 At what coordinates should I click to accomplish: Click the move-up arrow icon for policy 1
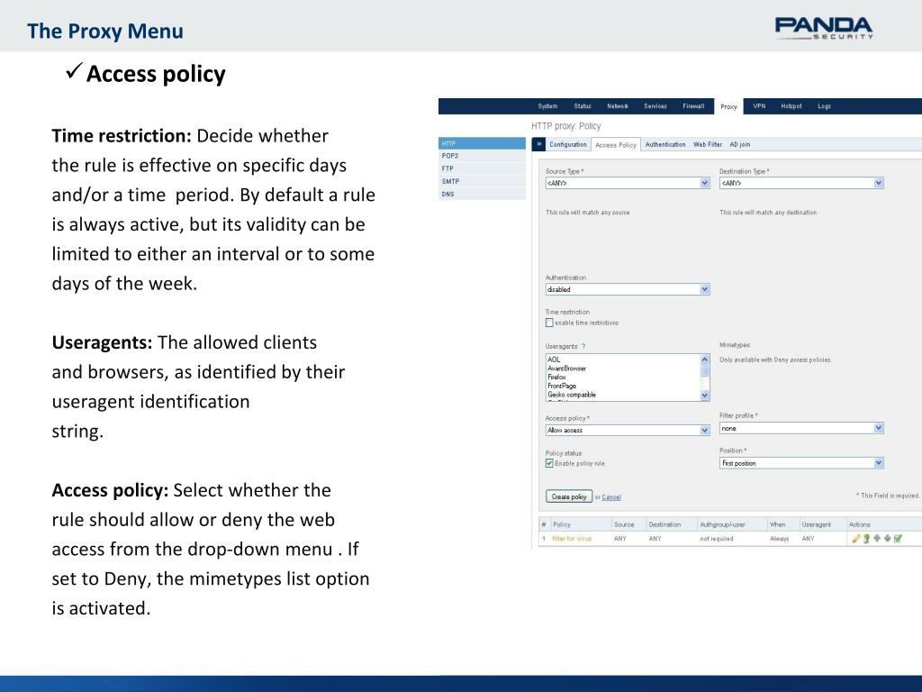point(877,538)
